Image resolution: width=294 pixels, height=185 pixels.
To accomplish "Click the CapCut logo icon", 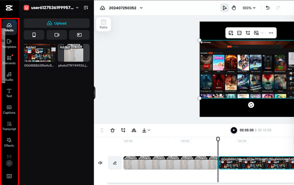I will coord(9,8).
